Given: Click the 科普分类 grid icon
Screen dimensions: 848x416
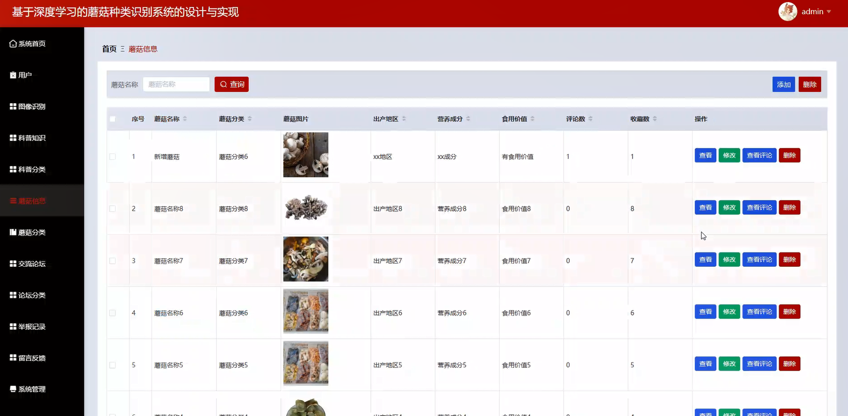Looking at the screenshot, I should tap(13, 169).
